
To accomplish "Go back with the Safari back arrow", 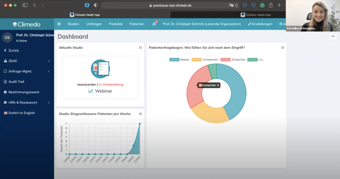I will click(x=35, y=5).
